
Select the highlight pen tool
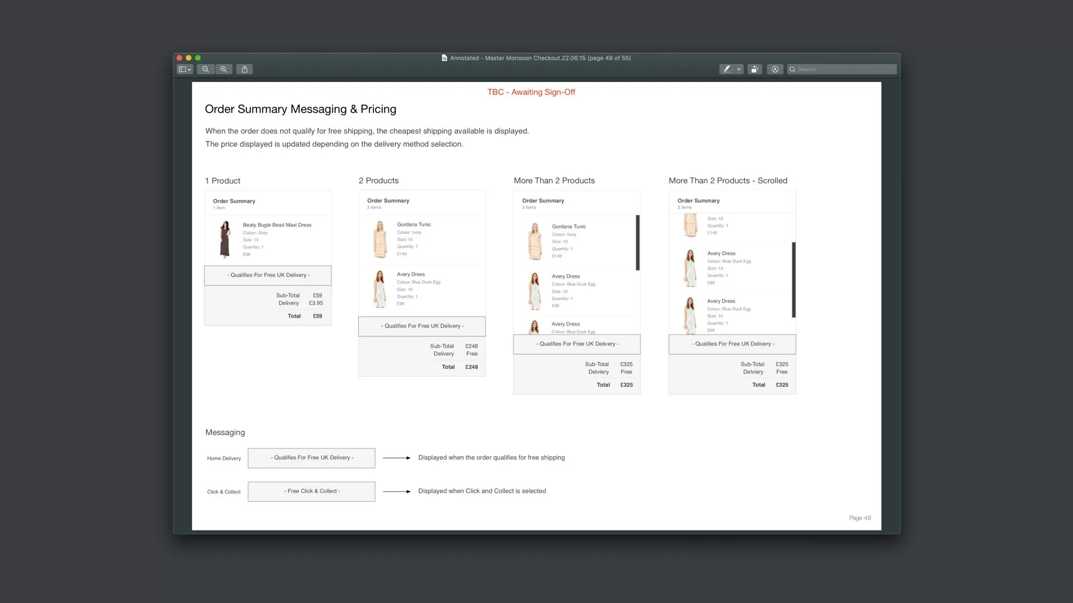coord(727,69)
